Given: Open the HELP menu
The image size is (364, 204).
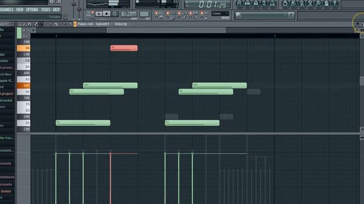Looking at the screenshot, I should 56,10.
